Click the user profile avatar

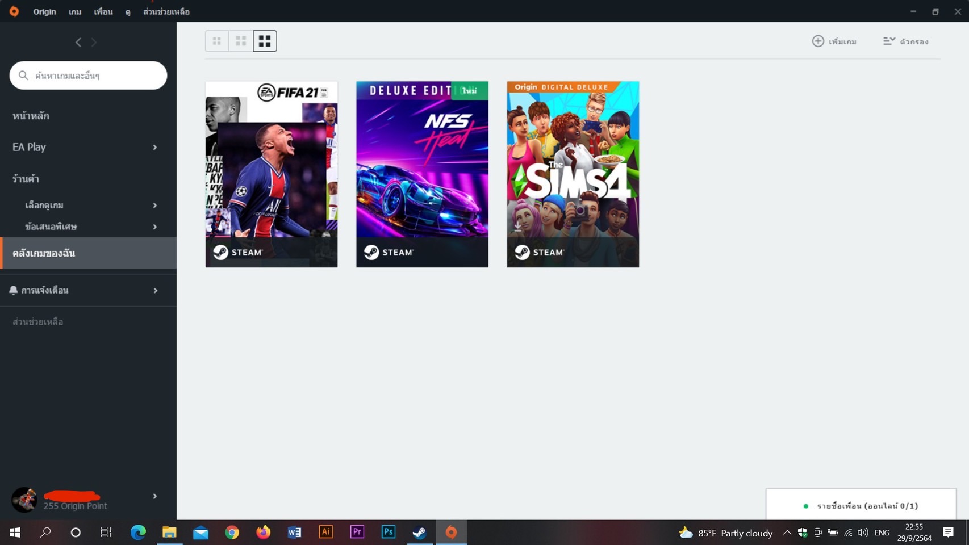(24, 500)
